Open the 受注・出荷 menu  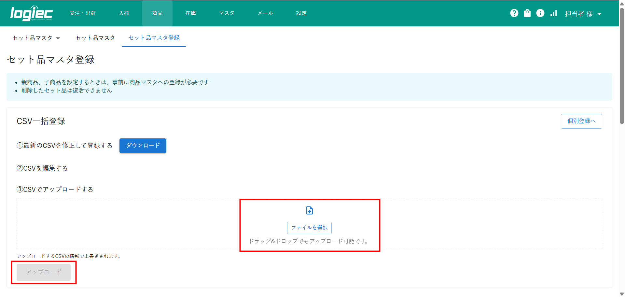pyautogui.click(x=83, y=13)
